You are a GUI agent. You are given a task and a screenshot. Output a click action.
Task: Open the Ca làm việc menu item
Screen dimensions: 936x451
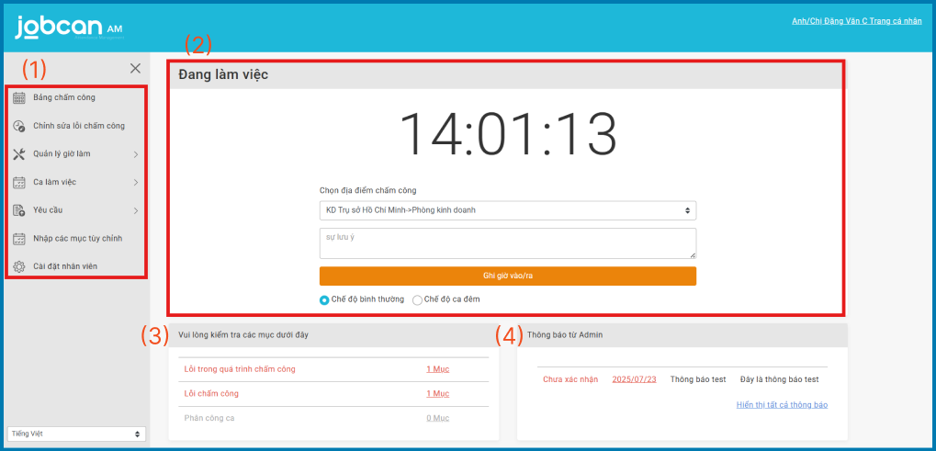coord(55,182)
